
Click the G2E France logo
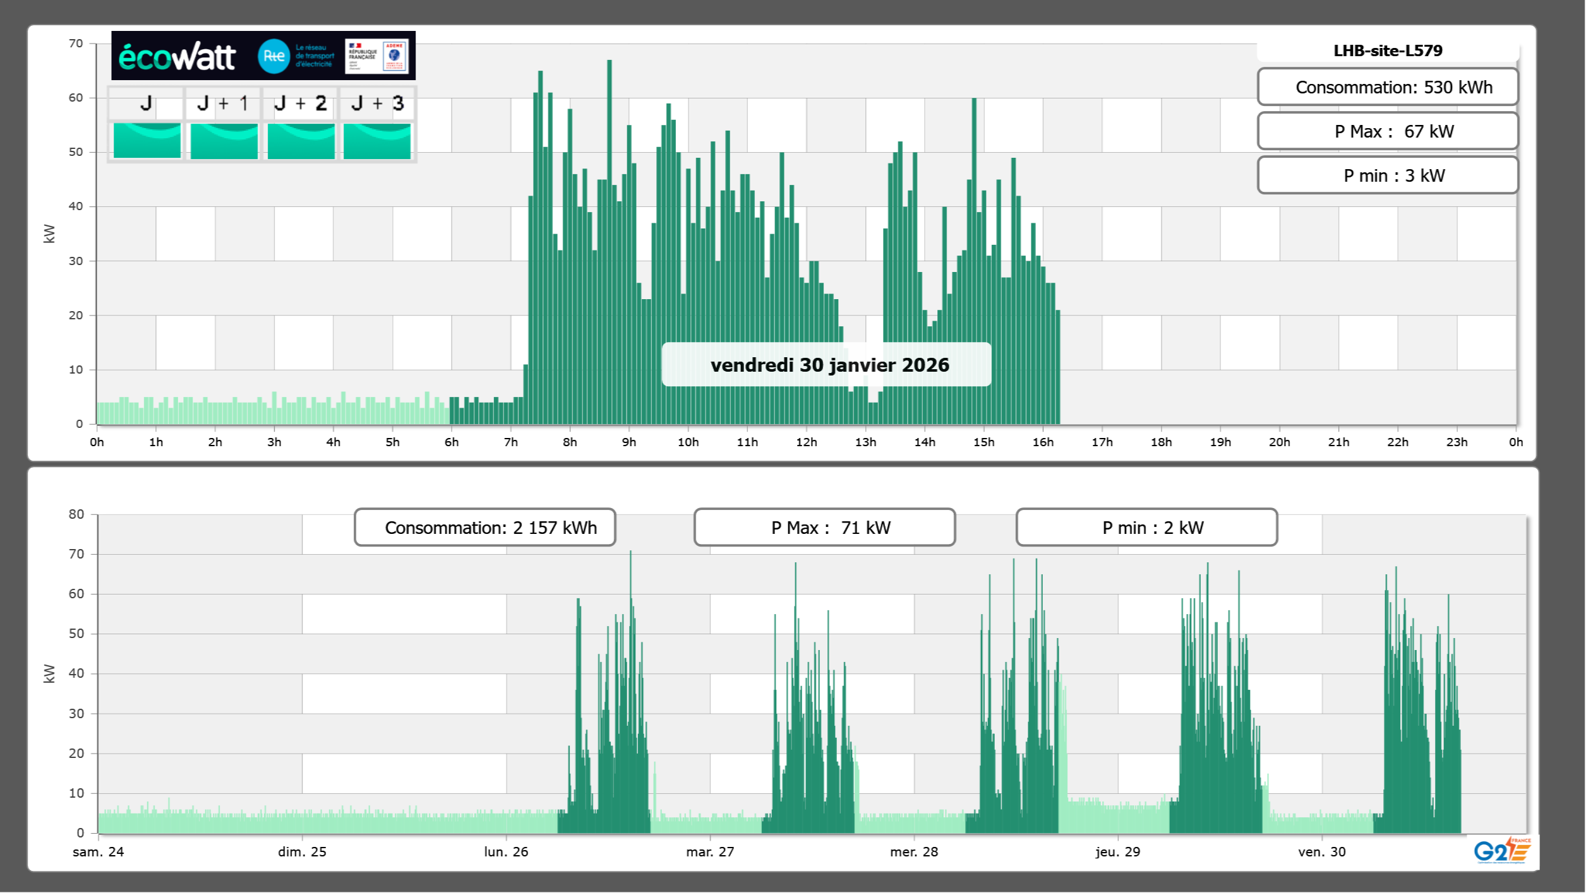[x=1501, y=851]
